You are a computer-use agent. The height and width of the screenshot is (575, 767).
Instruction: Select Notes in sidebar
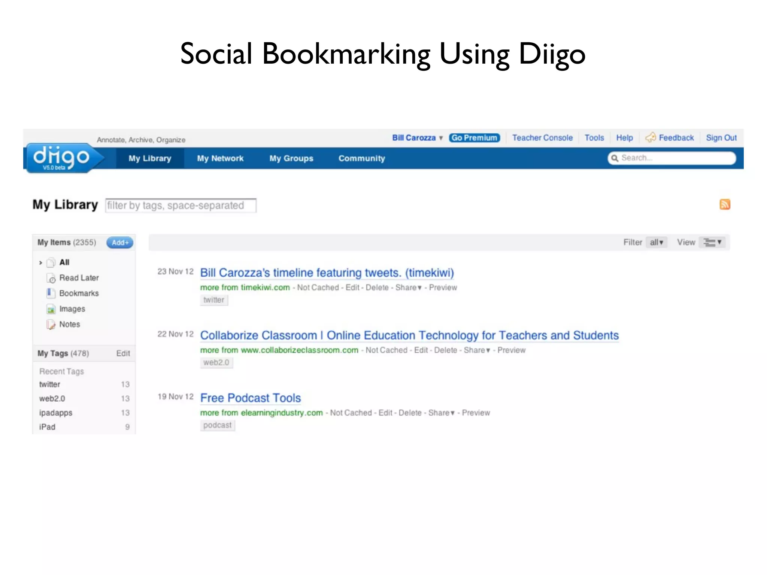tap(70, 324)
